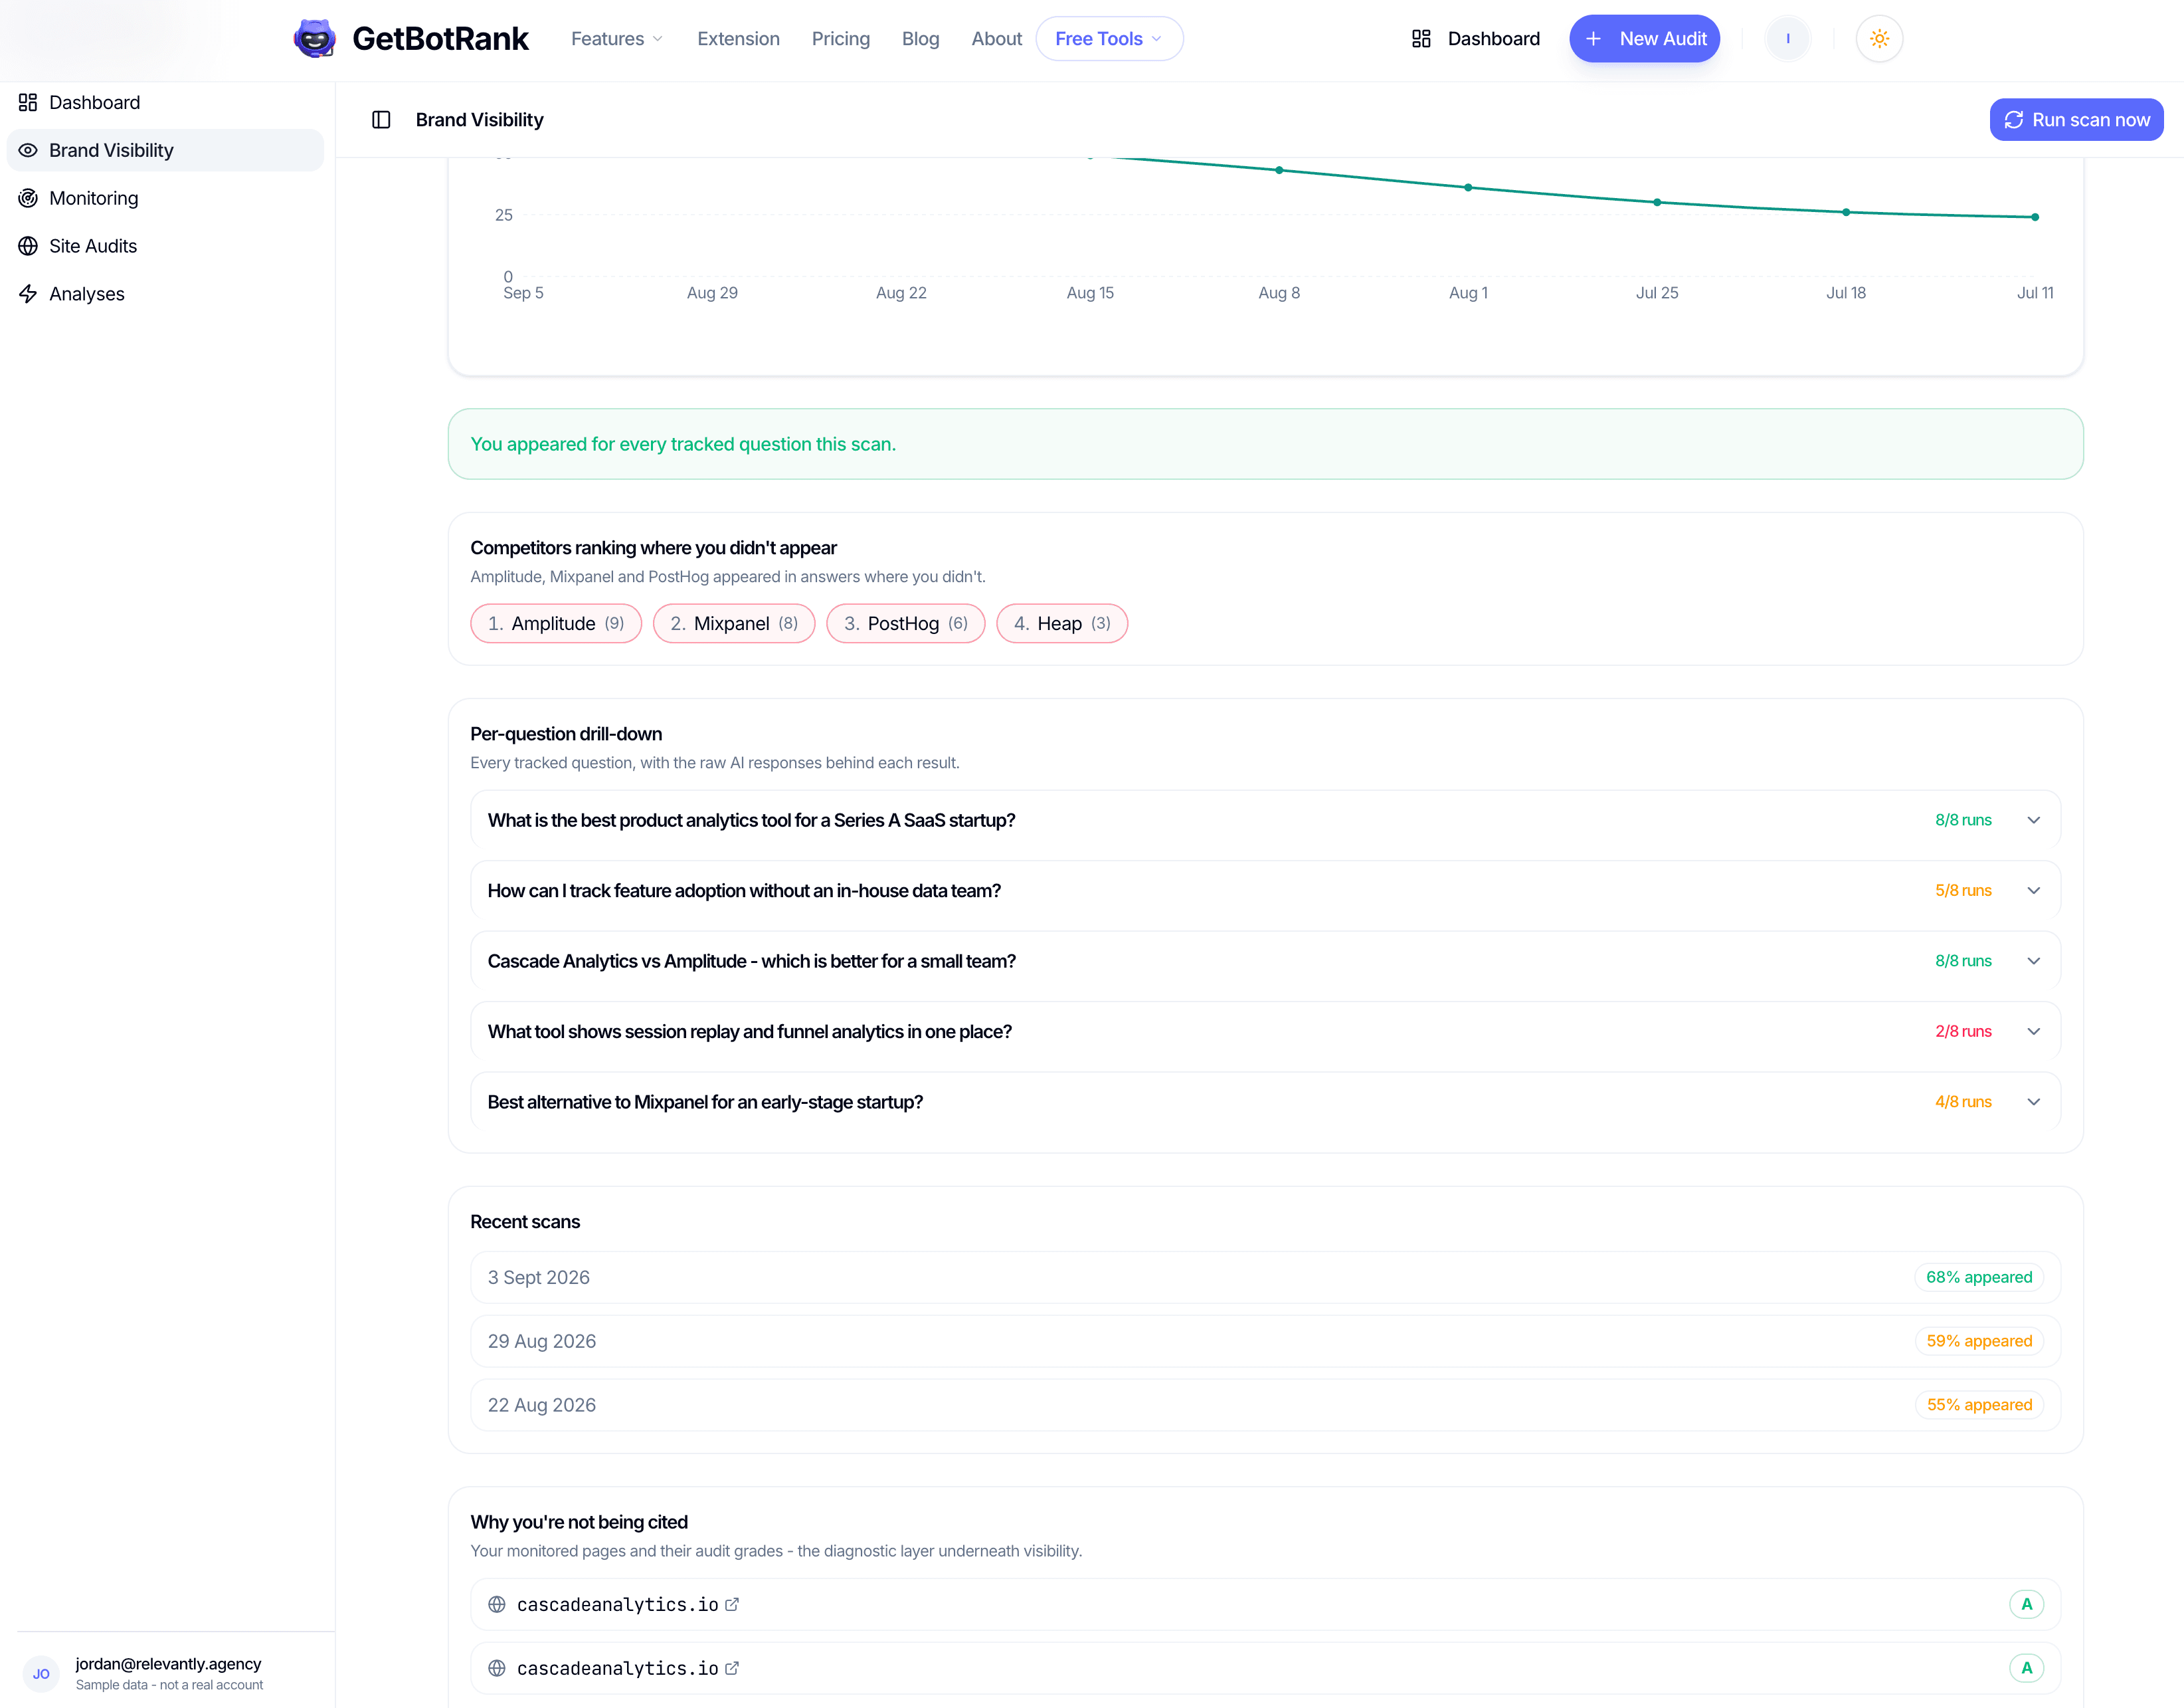Click the GetBotRank brand name
This screenshot has height=1708, width=2184.
coord(440,39)
